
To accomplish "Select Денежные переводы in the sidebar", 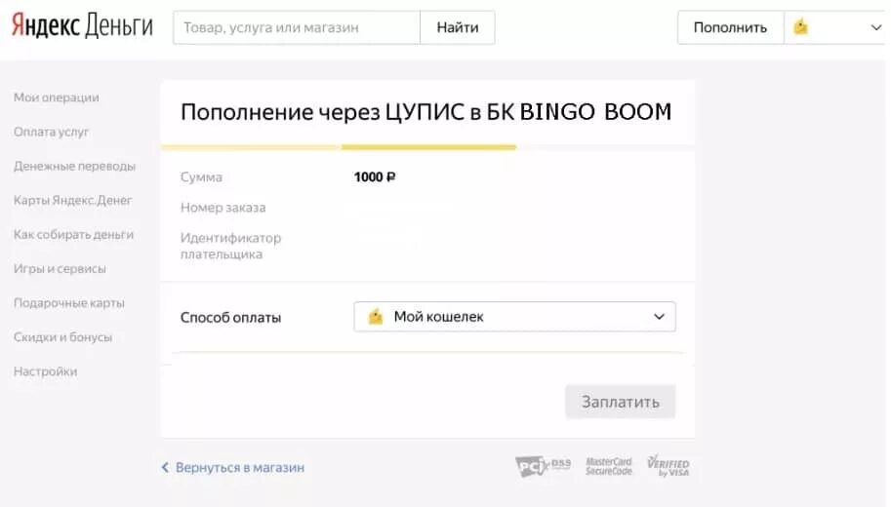I will (74, 166).
